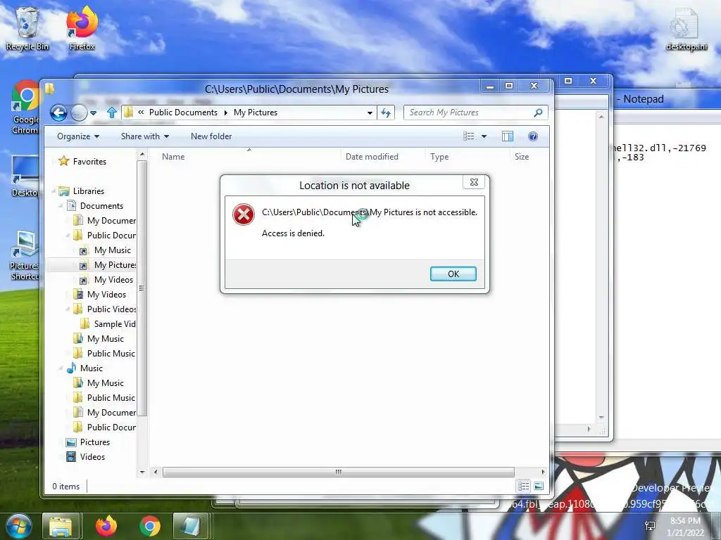Viewport: 721px width, 540px height.
Task: Open the Firefox desktop shortcut
Action: point(82,29)
